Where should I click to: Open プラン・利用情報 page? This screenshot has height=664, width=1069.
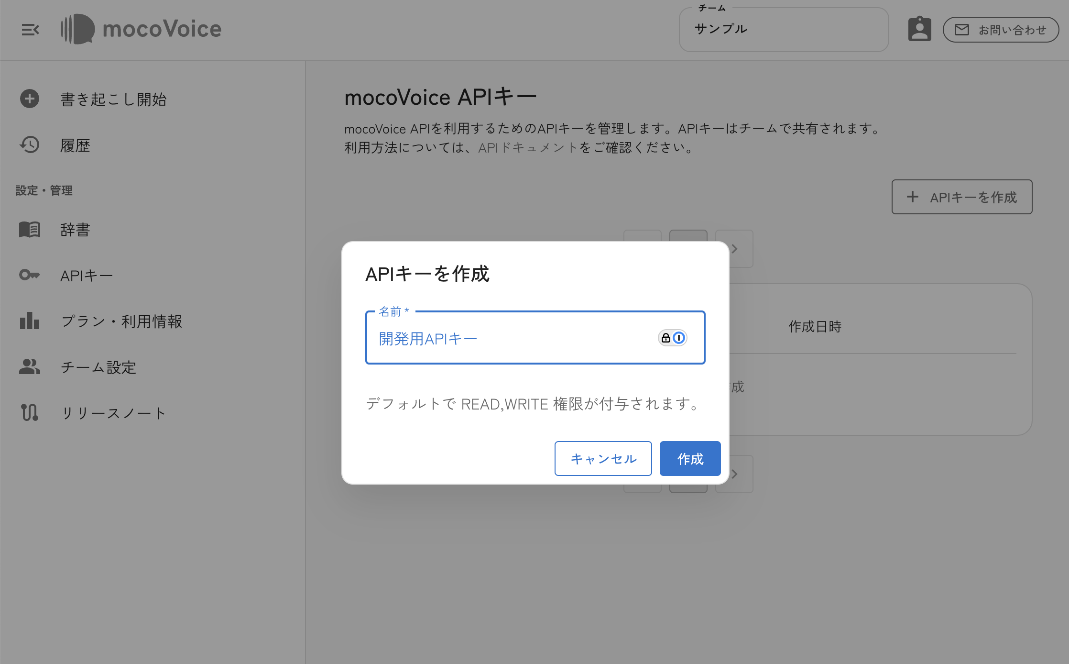[121, 321]
